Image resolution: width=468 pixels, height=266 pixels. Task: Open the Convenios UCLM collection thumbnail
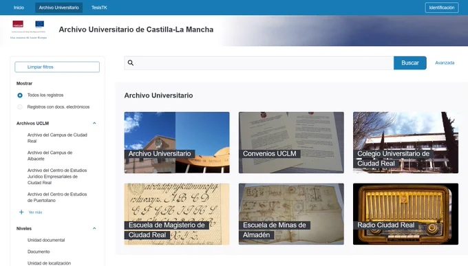click(x=291, y=142)
